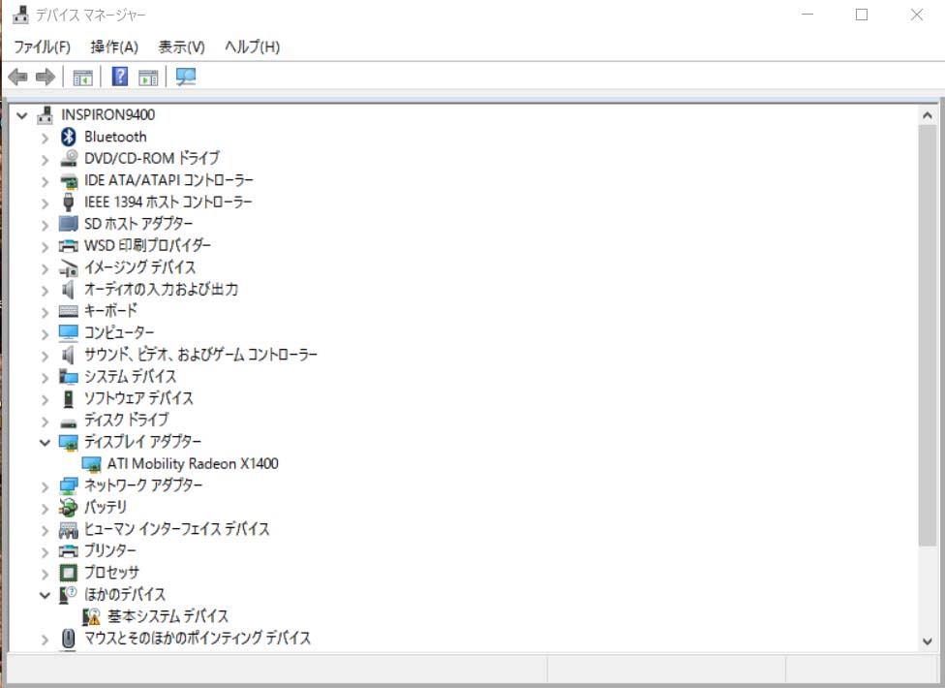Expand the キーボード category
Viewport: 945px width, 688px height.
pos(46,312)
